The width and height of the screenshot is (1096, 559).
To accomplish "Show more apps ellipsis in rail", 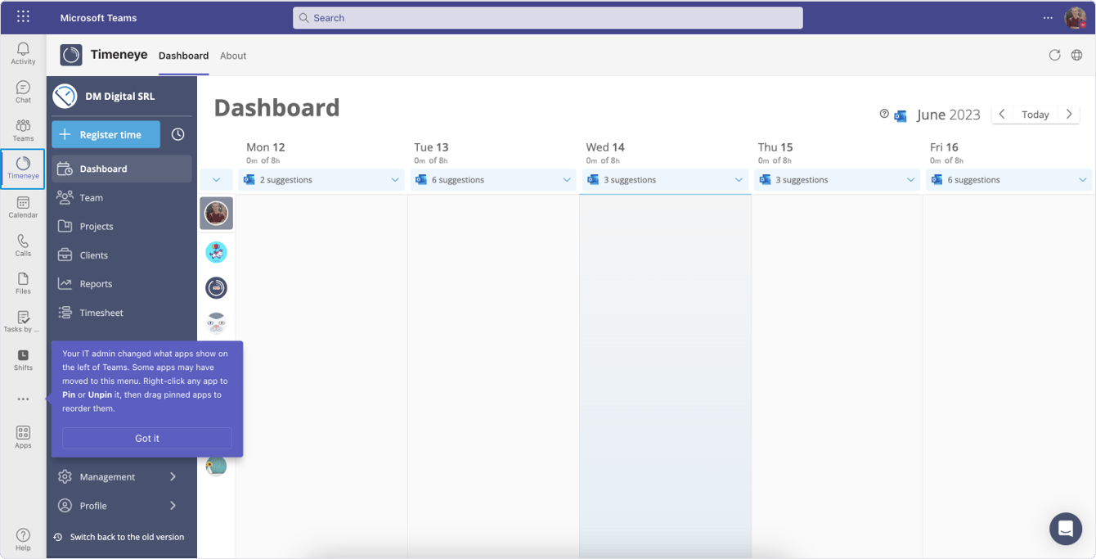I will tap(23, 399).
